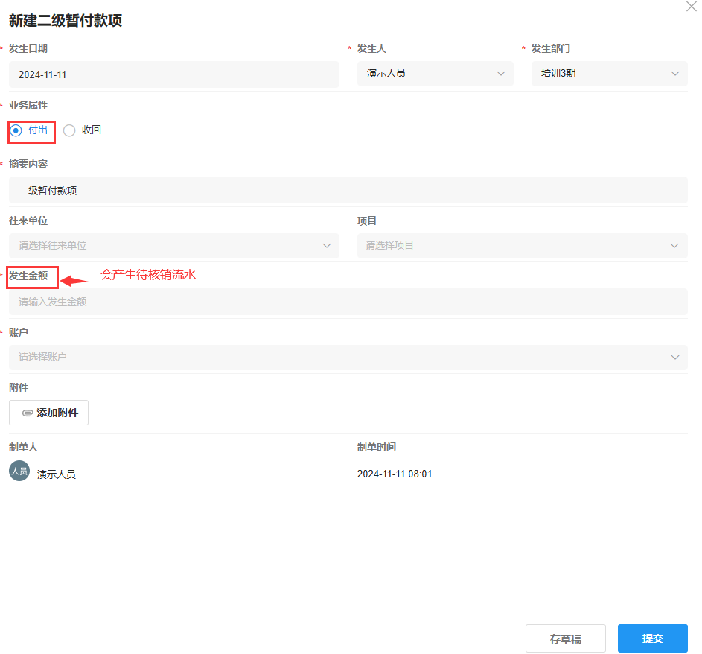Click the chevron icon of 往来单位 field
Viewport: 702px width, 654px height.
[327, 245]
